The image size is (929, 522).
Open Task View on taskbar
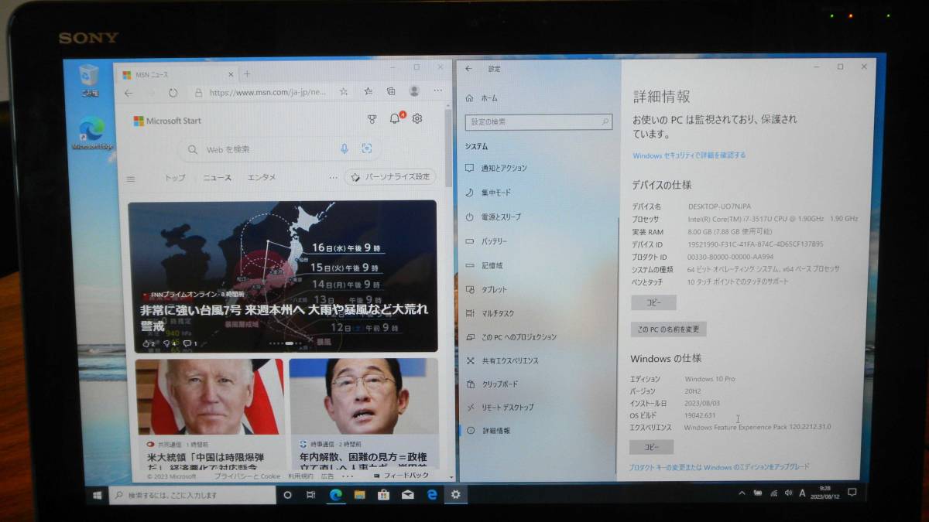(312, 495)
